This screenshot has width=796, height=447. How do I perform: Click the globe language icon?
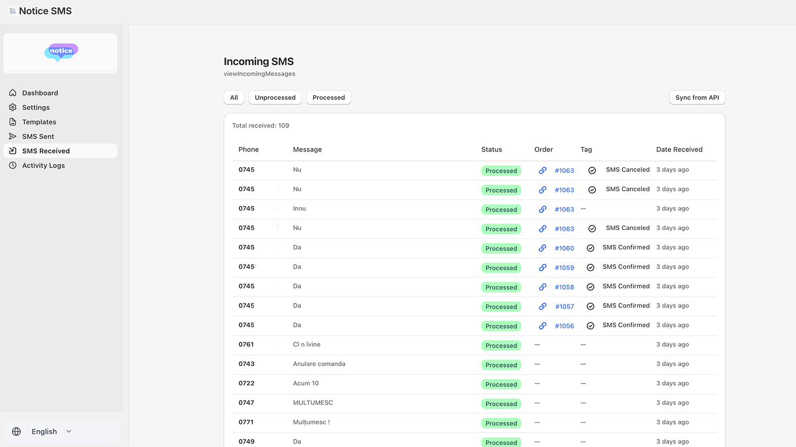pos(16,432)
